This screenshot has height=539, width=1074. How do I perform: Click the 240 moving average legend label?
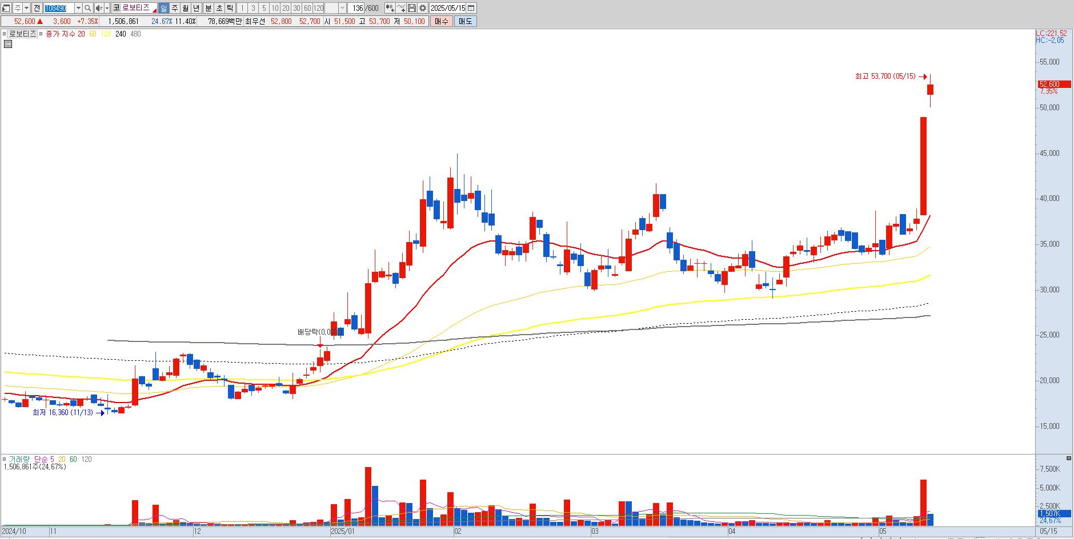pos(121,34)
